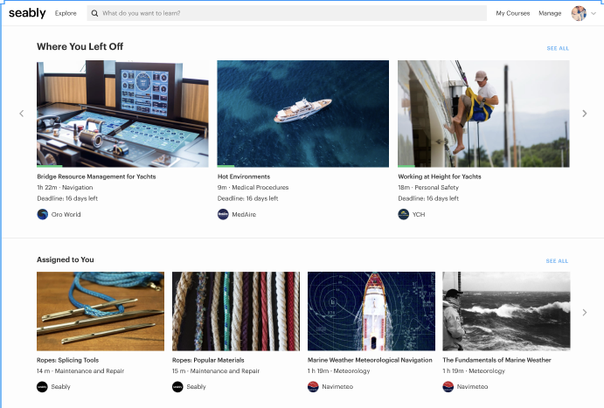Click the 'Where You Left Off' heading

tap(80, 46)
